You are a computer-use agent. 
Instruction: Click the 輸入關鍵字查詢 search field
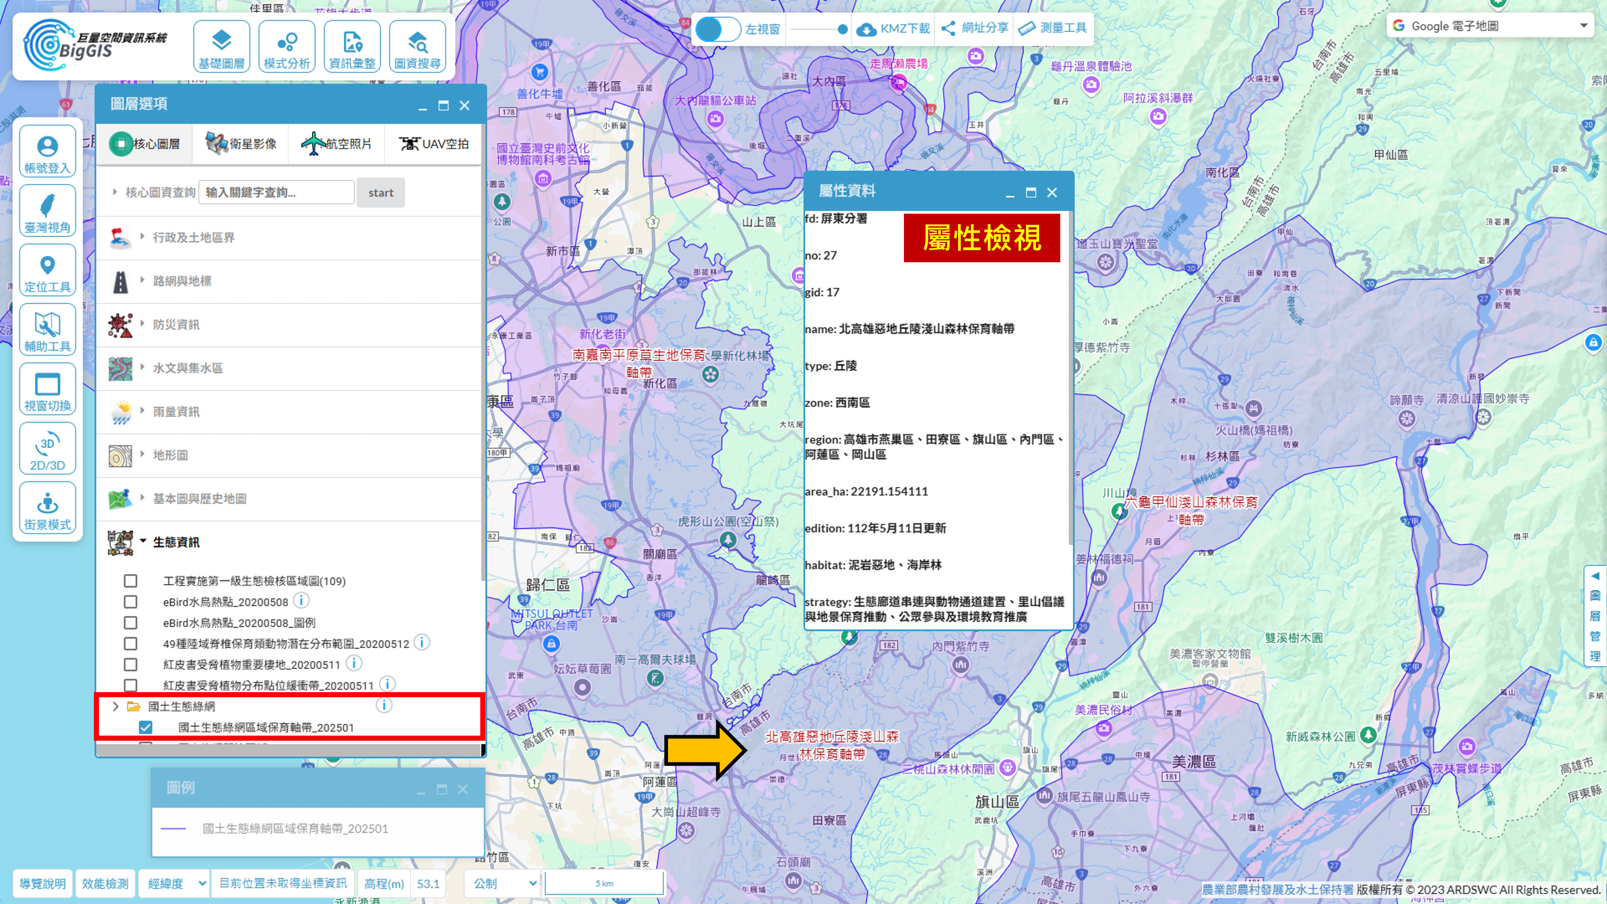coord(276,193)
